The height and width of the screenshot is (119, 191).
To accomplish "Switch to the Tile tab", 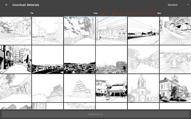I will coord(32,13).
